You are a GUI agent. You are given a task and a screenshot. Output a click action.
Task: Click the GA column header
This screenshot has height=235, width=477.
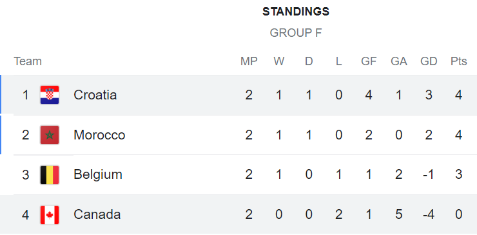tap(399, 61)
